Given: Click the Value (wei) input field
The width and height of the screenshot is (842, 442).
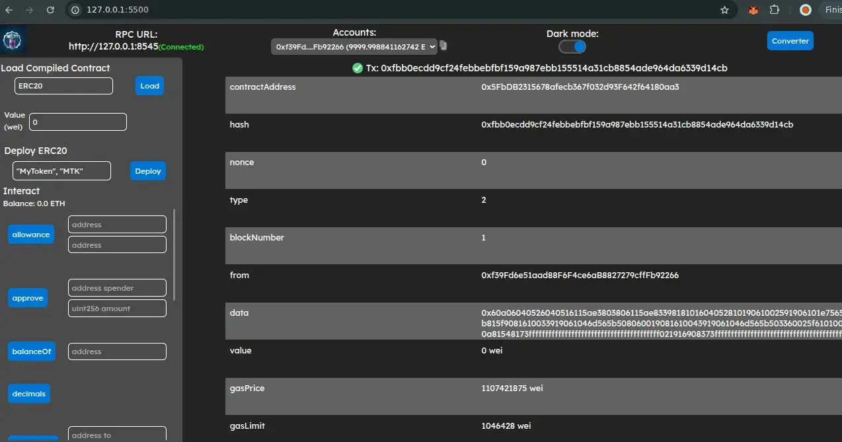Looking at the screenshot, I should point(77,122).
